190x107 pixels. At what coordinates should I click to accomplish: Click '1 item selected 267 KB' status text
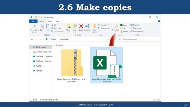point(49,100)
